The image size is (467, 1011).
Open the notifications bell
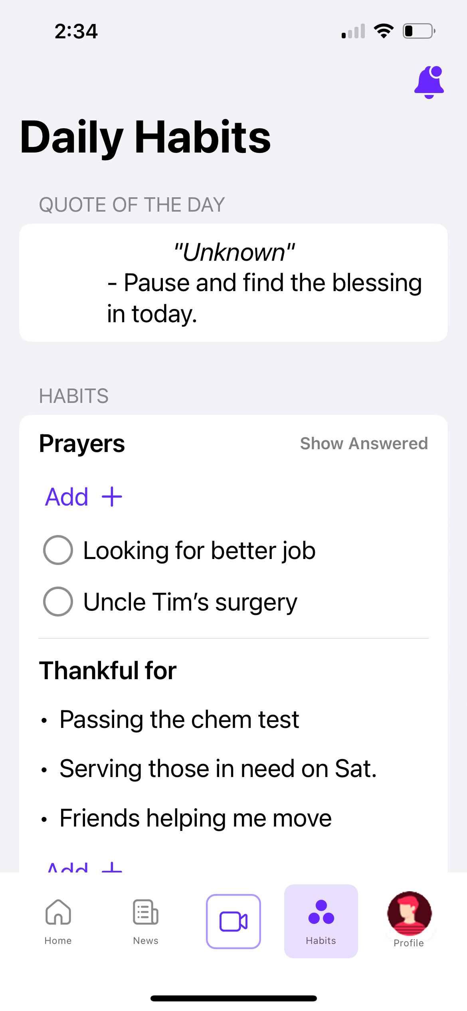(x=429, y=82)
